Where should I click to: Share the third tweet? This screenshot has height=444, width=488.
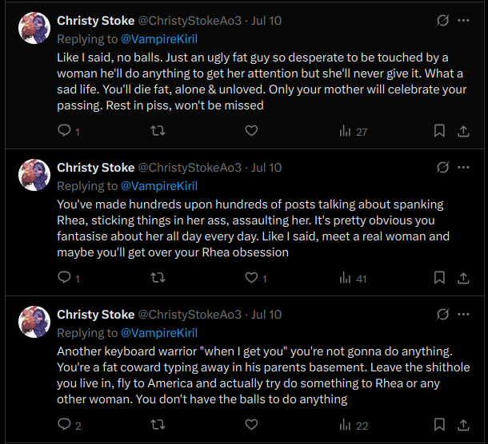point(463,426)
